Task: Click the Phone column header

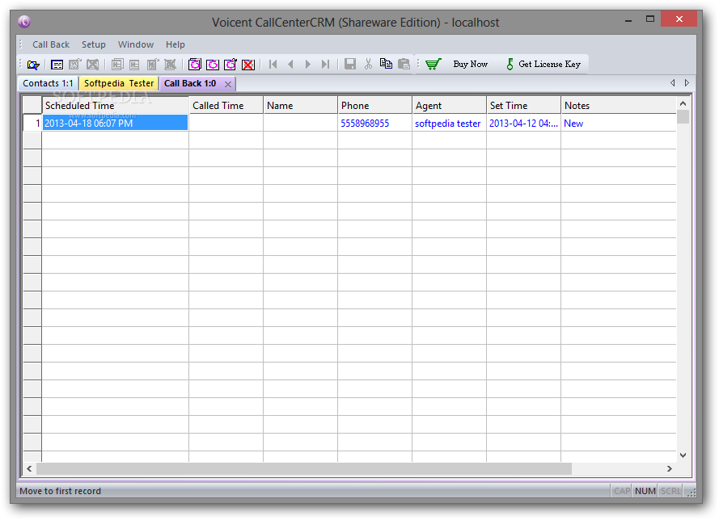Action: (x=374, y=105)
